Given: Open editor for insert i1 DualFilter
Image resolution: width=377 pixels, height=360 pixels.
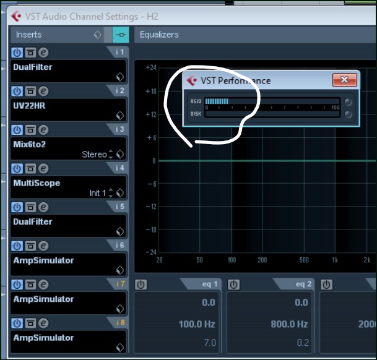Looking at the screenshot, I should pos(43,53).
